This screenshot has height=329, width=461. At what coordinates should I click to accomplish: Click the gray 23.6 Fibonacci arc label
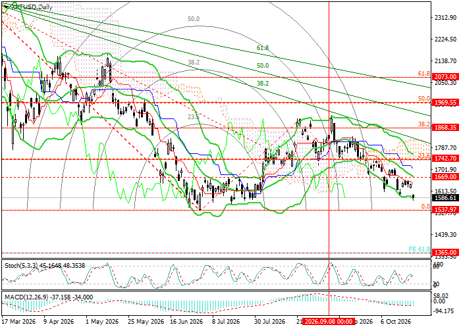click(194, 117)
